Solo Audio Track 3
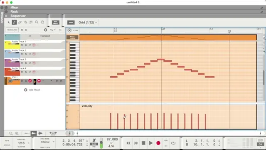The width and height of the screenshot is (266, 150). point(26,63)
